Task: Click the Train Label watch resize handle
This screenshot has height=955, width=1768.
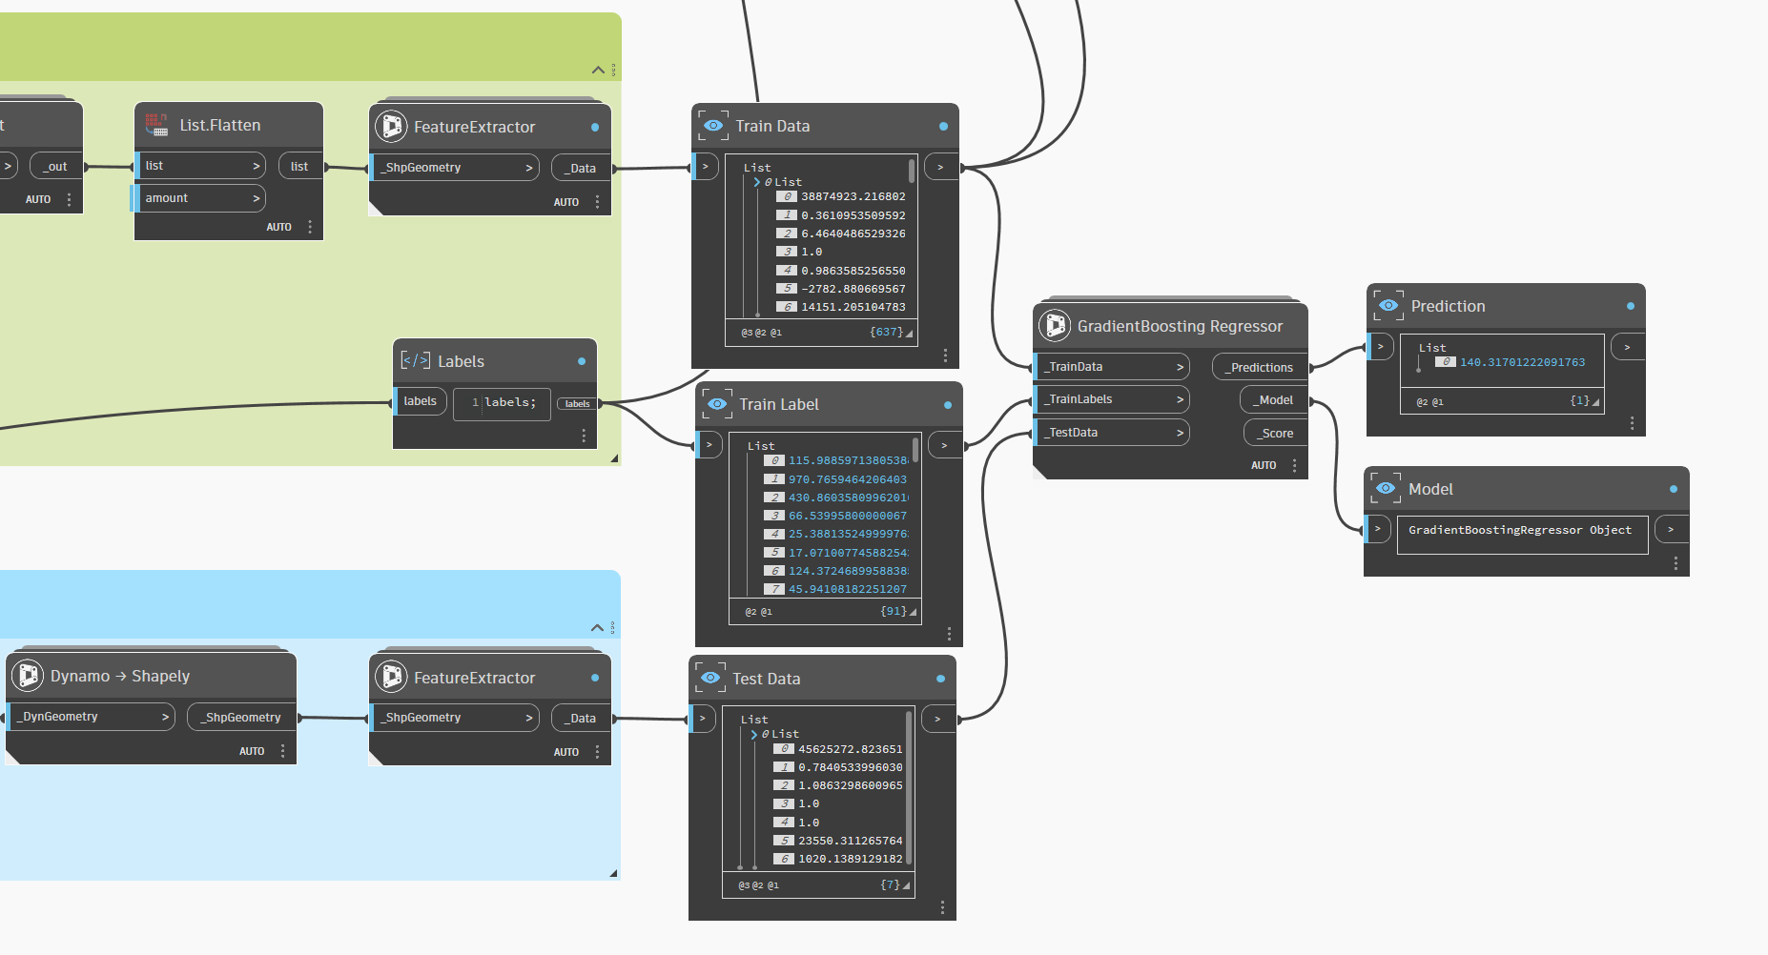Action: click(913, 612)
